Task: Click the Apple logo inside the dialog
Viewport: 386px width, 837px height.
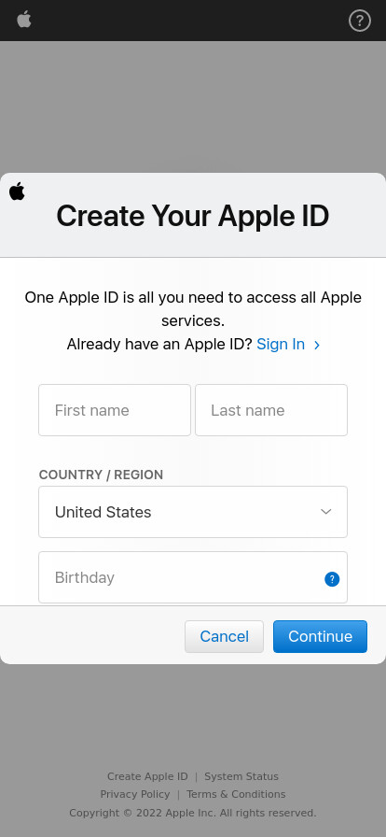Action: tap(17, 192)
